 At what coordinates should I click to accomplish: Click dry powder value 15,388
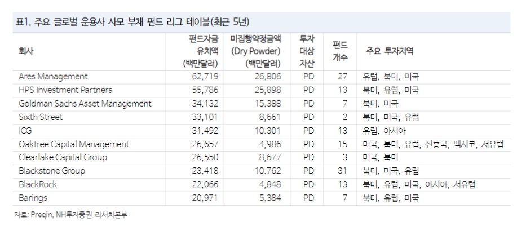tap(268, 104)
